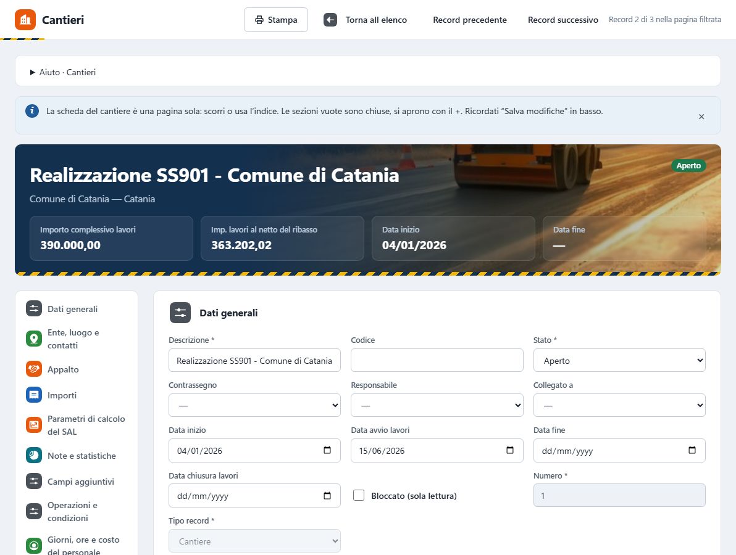Click the 363.202,02 net amount value
The width and height of the screenshot is (736, 555).
(241, 245)
